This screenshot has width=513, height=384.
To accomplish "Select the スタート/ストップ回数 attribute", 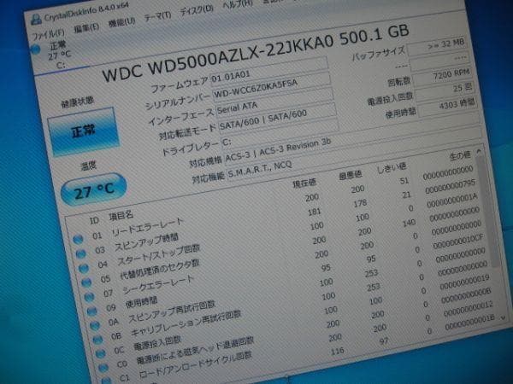I will [158, 254].
